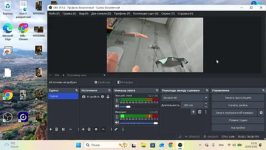This screenshot has height=150, width=266.
Task: Select the Сцена scene row
Action: (63, 96)
